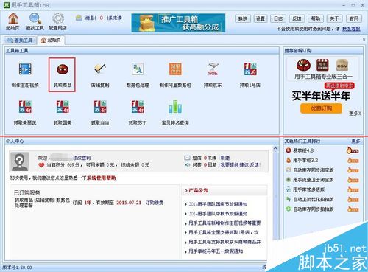Open the 2014甩手团队国庆节放假通知 announcement

point(218,204)
